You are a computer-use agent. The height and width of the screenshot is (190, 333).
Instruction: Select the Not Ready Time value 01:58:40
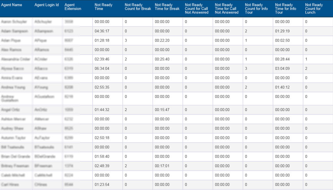click(x=102, y=156)
